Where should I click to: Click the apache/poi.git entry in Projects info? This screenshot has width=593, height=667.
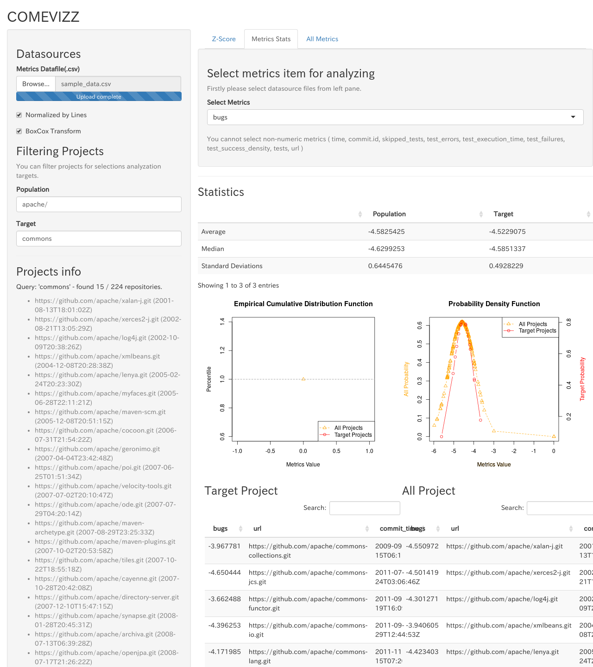pyautogui.click(x=104, y=472)
